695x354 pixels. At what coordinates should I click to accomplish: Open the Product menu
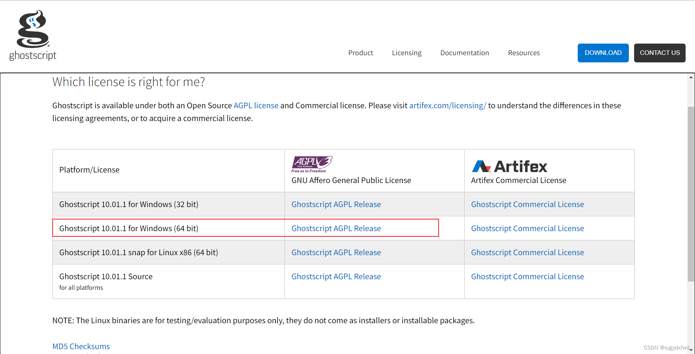(360, 53)
